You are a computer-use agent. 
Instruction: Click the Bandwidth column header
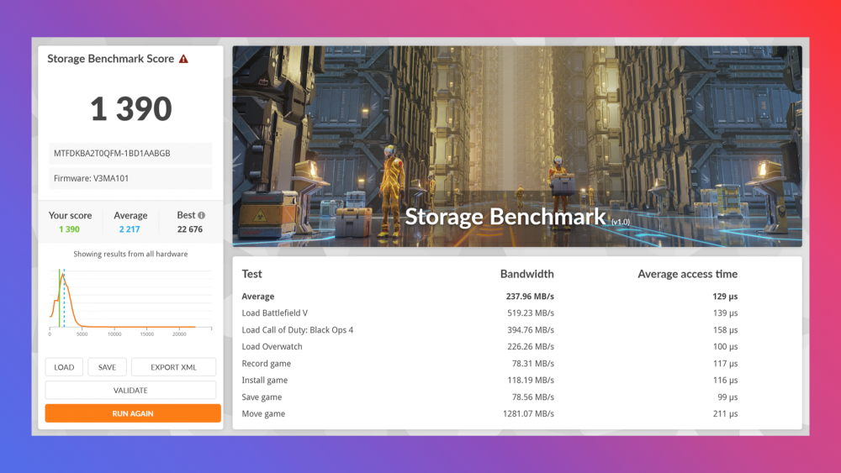(526, 274)
